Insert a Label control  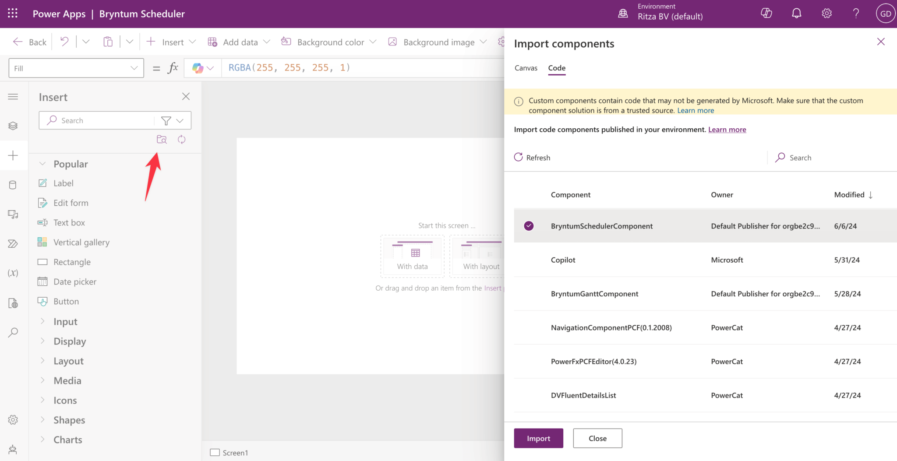63,183
